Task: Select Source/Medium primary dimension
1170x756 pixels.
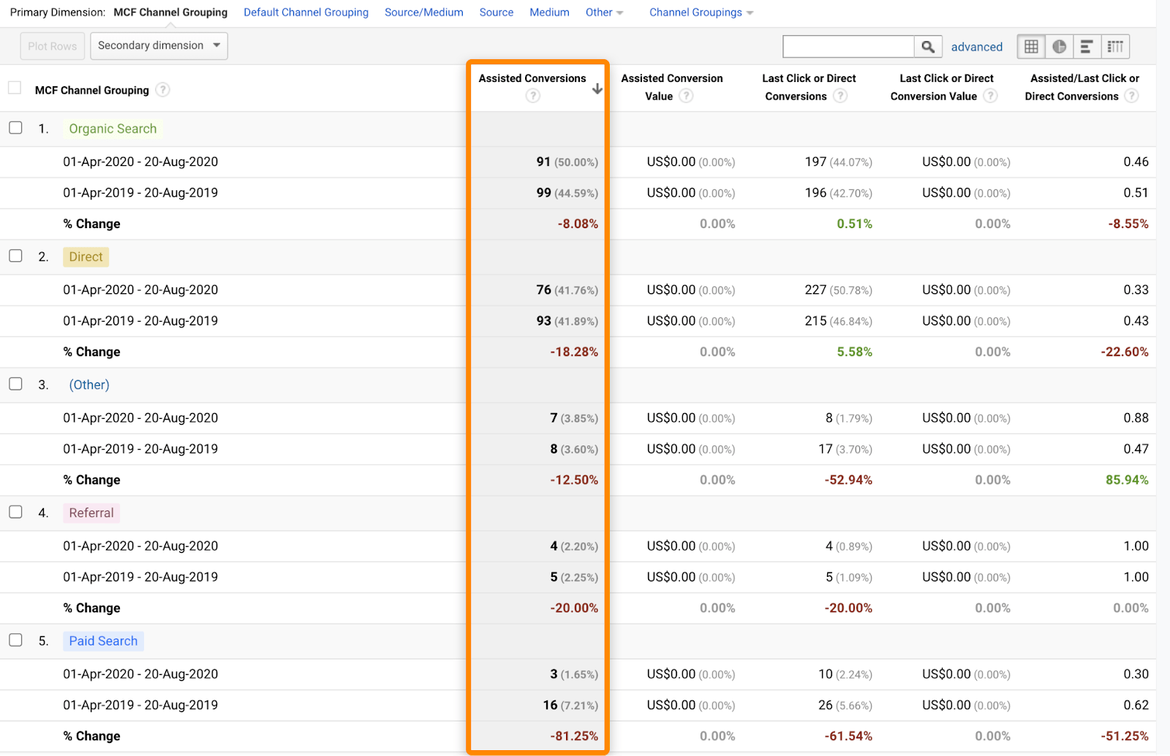Action: tap(423, 12)
